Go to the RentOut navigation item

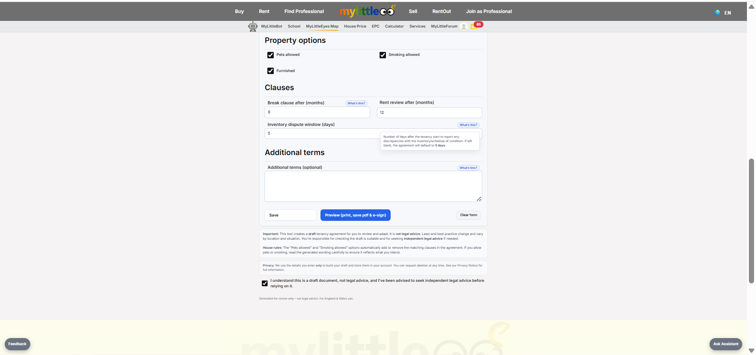[441, 11]
